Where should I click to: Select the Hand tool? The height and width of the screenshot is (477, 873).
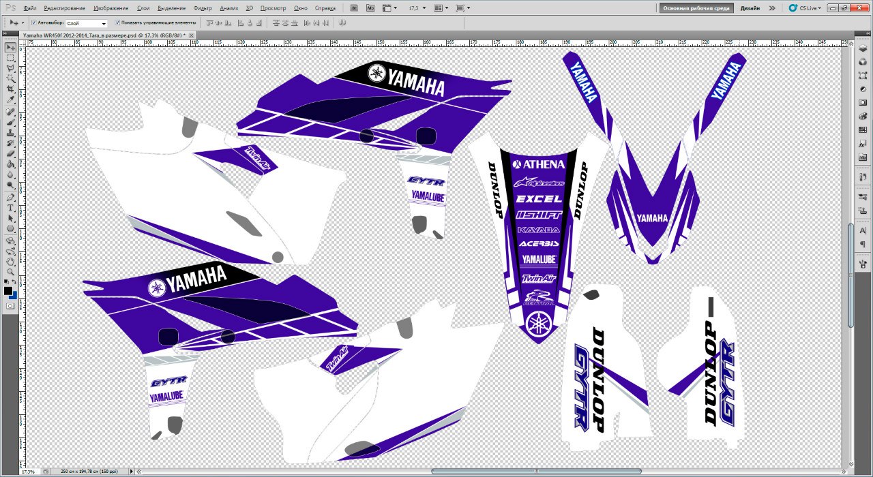tap(11, 262)
